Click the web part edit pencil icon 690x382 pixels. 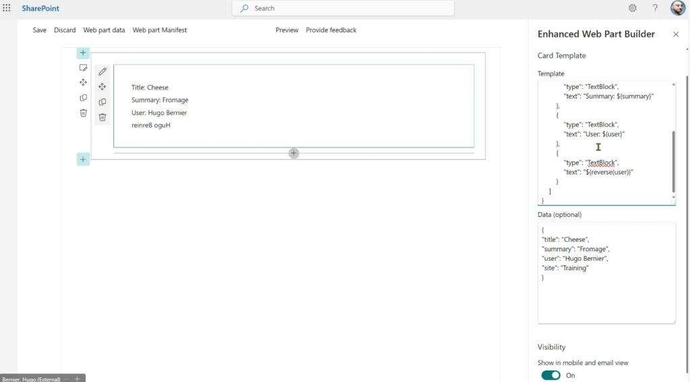coord(102,71)
